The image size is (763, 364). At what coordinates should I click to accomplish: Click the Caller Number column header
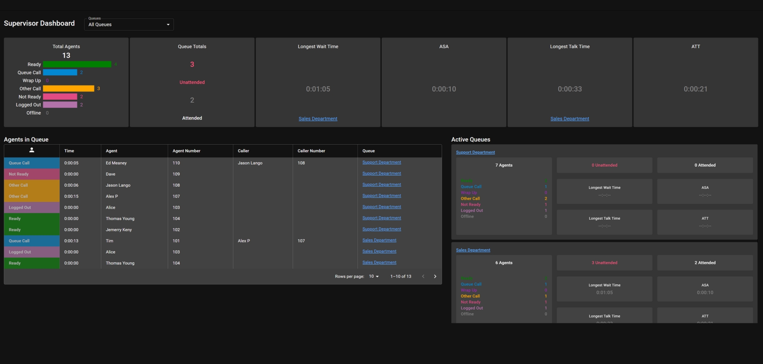(311, 151)
